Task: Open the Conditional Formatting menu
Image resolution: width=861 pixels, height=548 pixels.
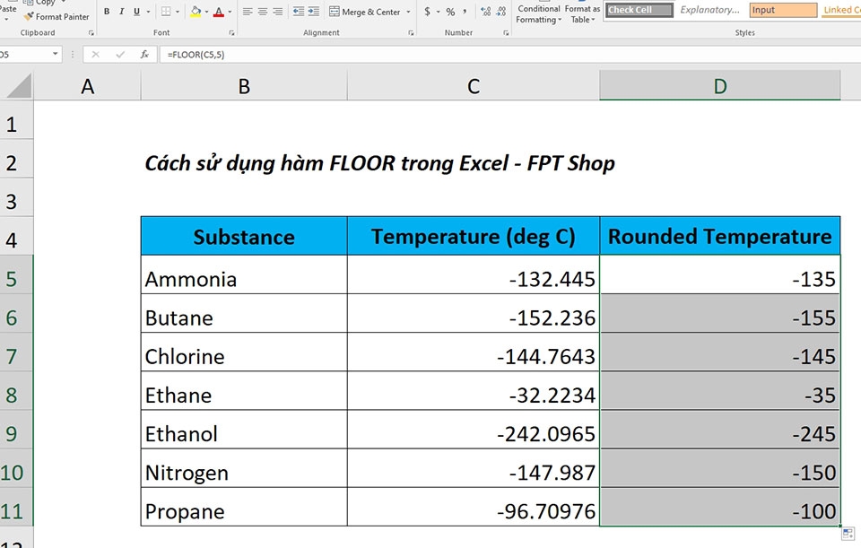Action: pos(539,13)
